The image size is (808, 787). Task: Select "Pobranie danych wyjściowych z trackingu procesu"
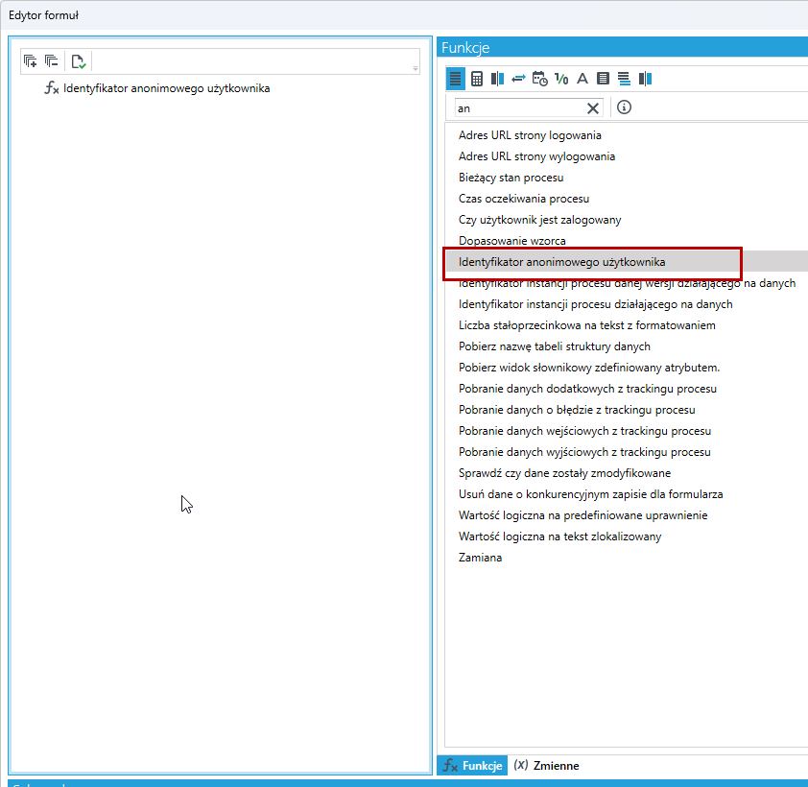click(x=584, y=452)
